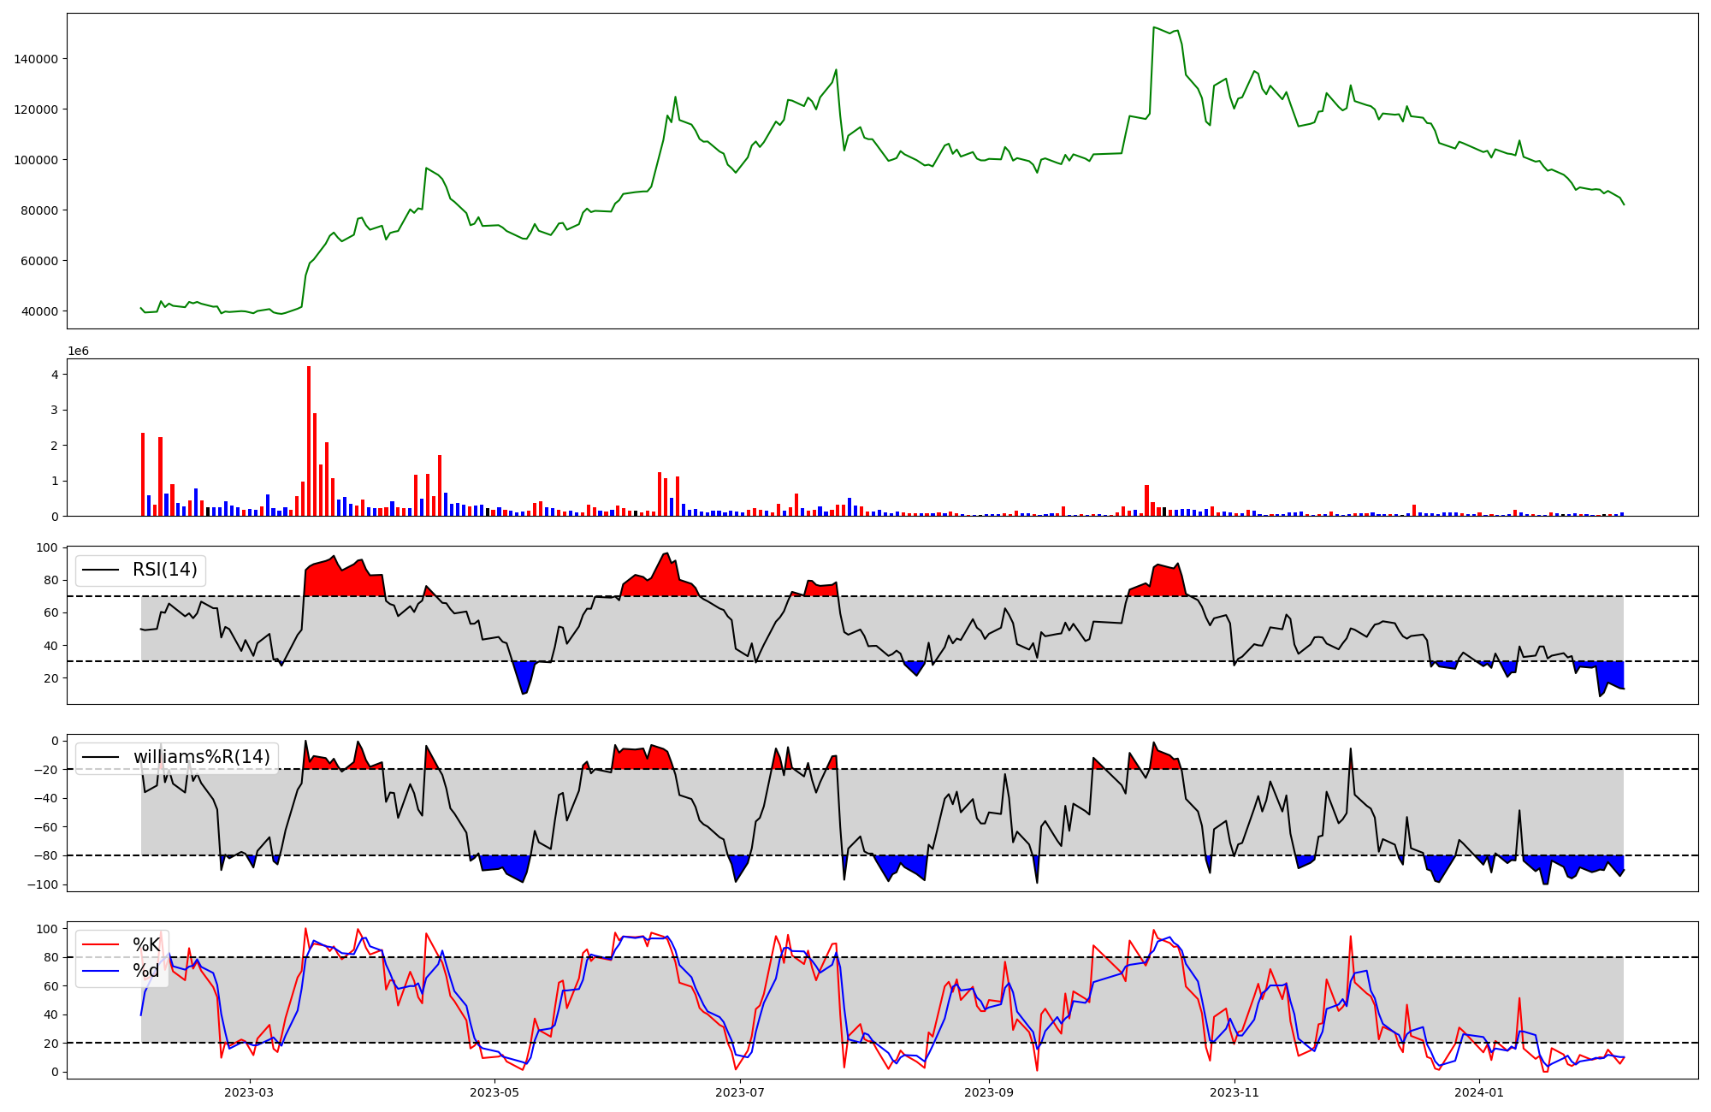This screenshot has height=1112, width=1711.
Task: Click the 2023-07 x-axis date label
Action: (739, 1092)
